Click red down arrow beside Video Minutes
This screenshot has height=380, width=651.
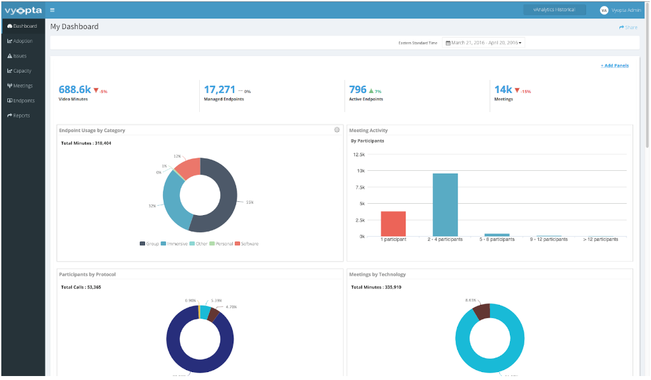[x=96, y=90]
